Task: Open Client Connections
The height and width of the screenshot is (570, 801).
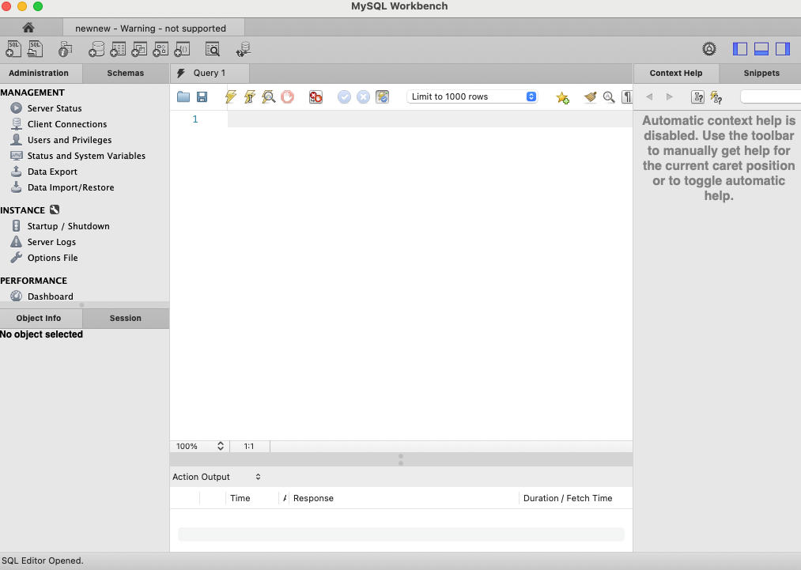Action: (67, 124)
